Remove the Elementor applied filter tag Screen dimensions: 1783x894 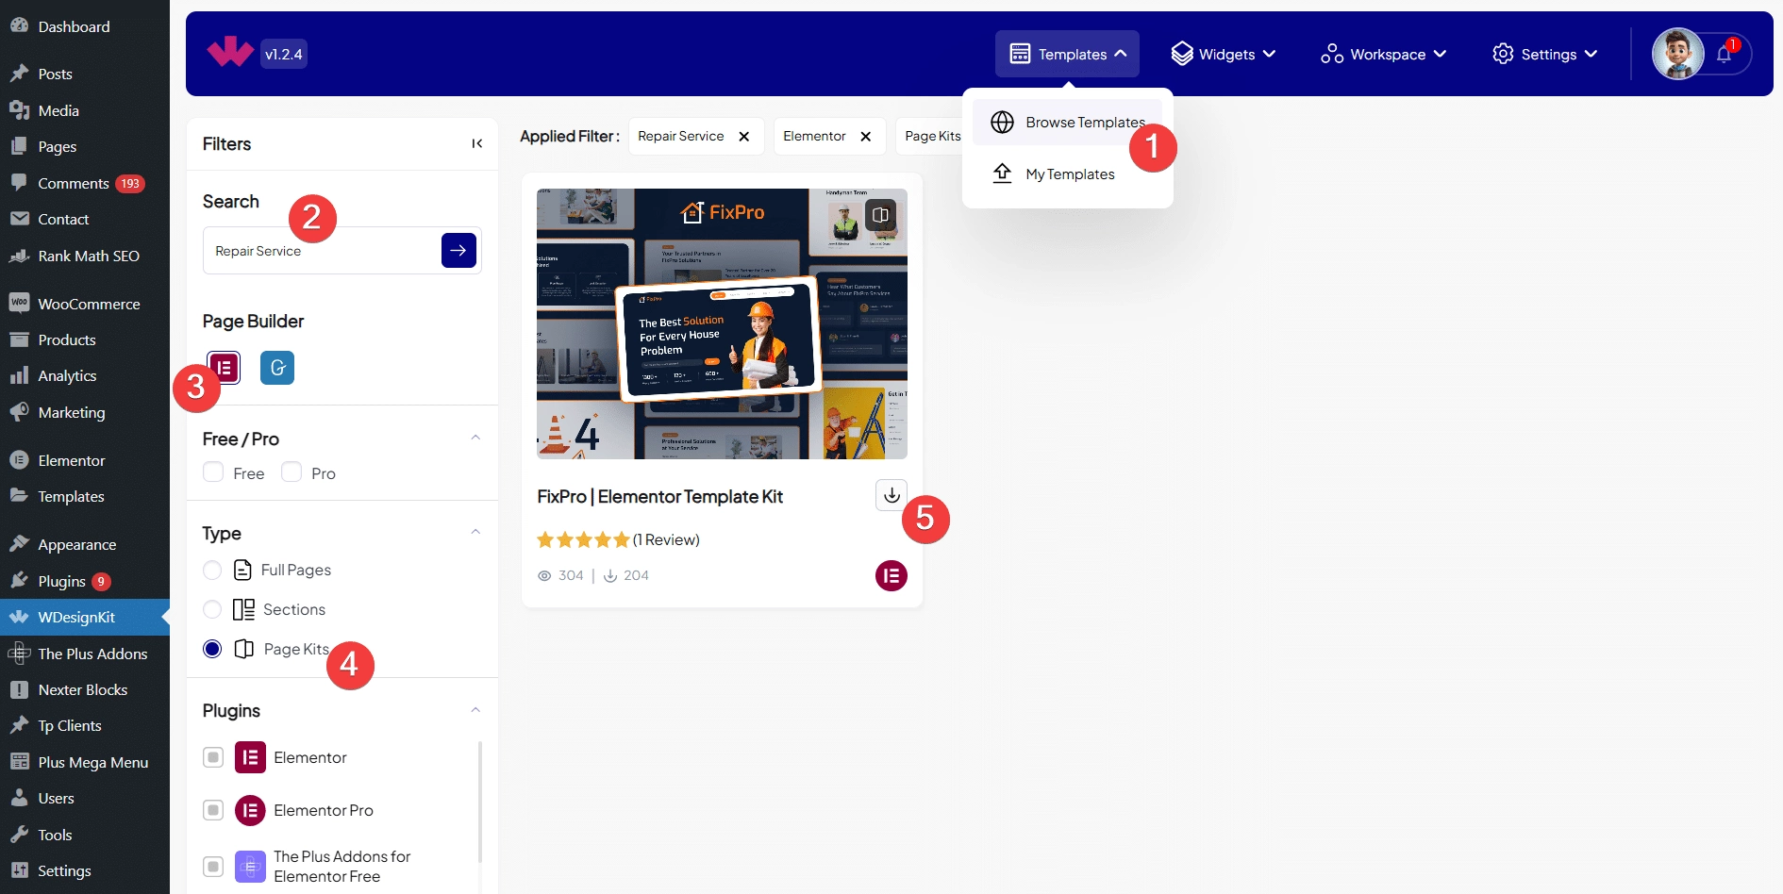(x=866, y=137)
